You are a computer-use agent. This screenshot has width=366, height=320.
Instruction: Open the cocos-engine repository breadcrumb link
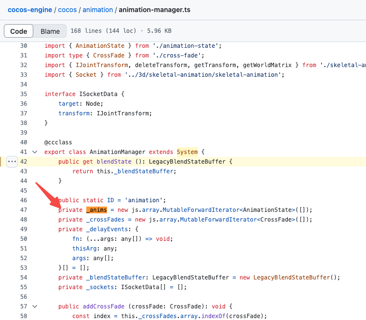(x=29, y=10)
